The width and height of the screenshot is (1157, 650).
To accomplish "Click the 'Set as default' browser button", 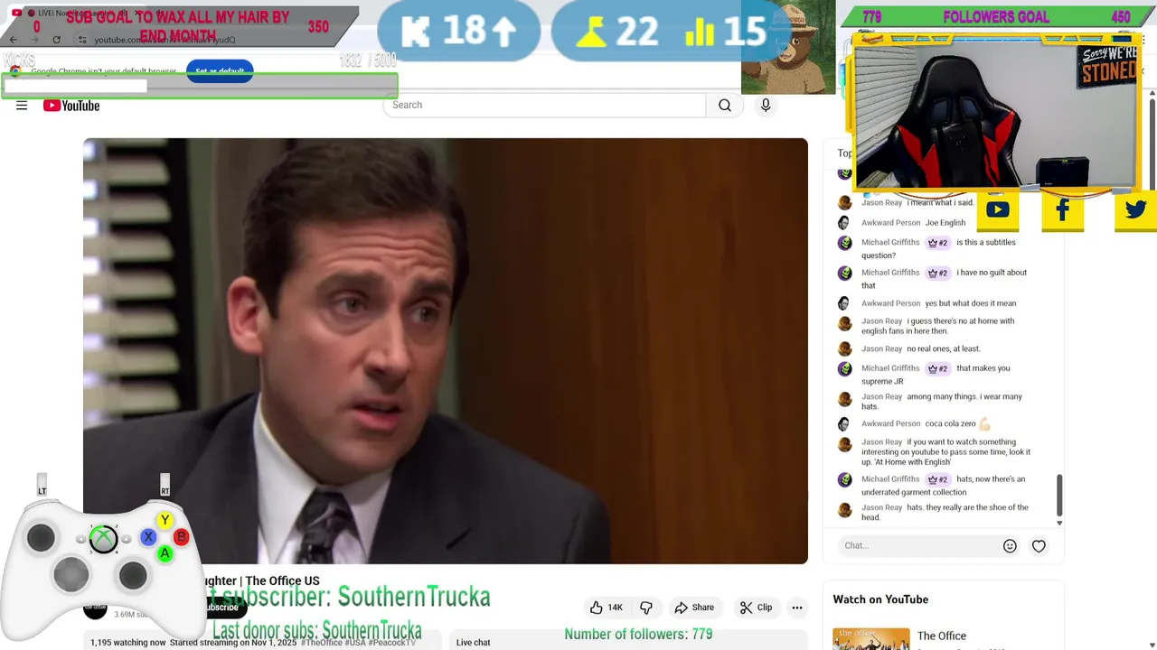I will 220,71.
